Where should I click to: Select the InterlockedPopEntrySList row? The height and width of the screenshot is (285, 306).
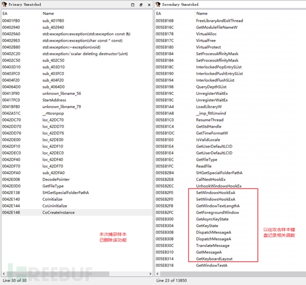(231, 67)
